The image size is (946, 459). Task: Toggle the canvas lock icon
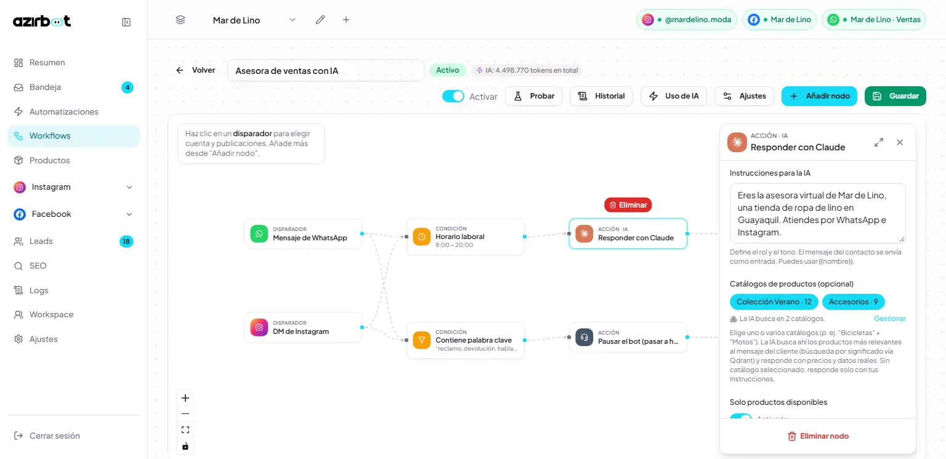(185, 446)
